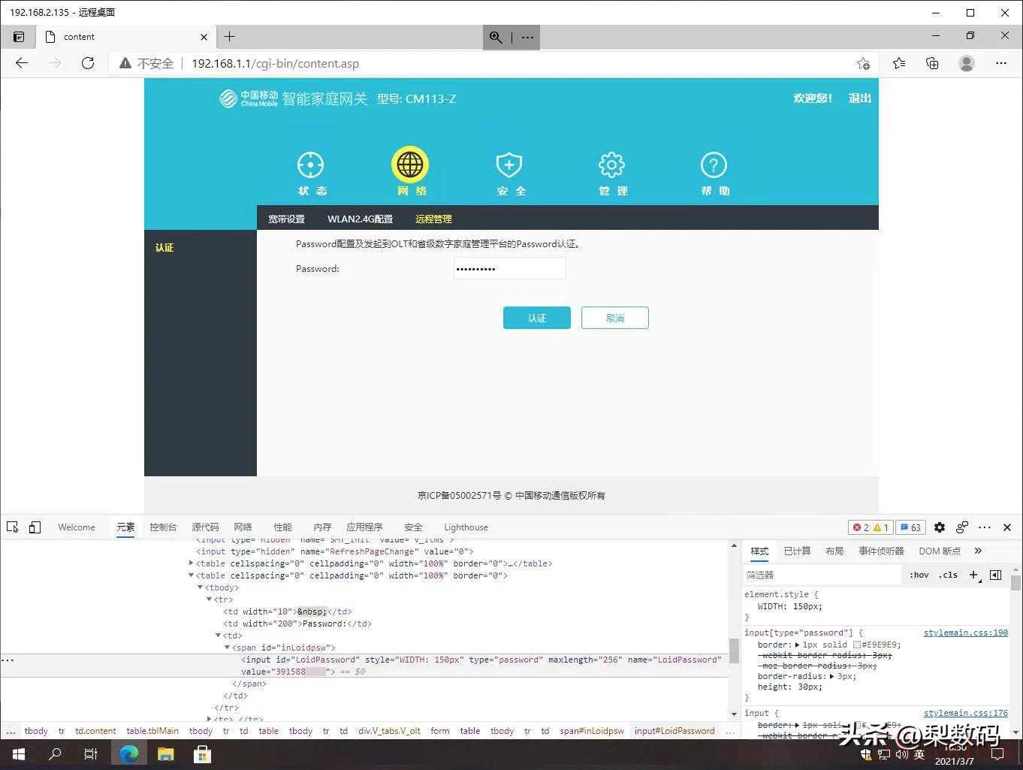This screenshot has height=770, width=1023.
Task: Open the 状态 status section icon
Action: coord(311,165)
